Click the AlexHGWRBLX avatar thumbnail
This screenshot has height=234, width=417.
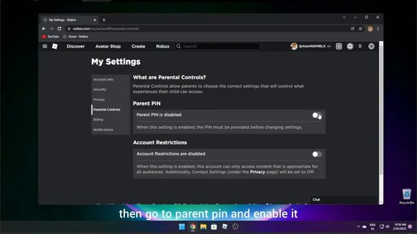pos(294,46)
